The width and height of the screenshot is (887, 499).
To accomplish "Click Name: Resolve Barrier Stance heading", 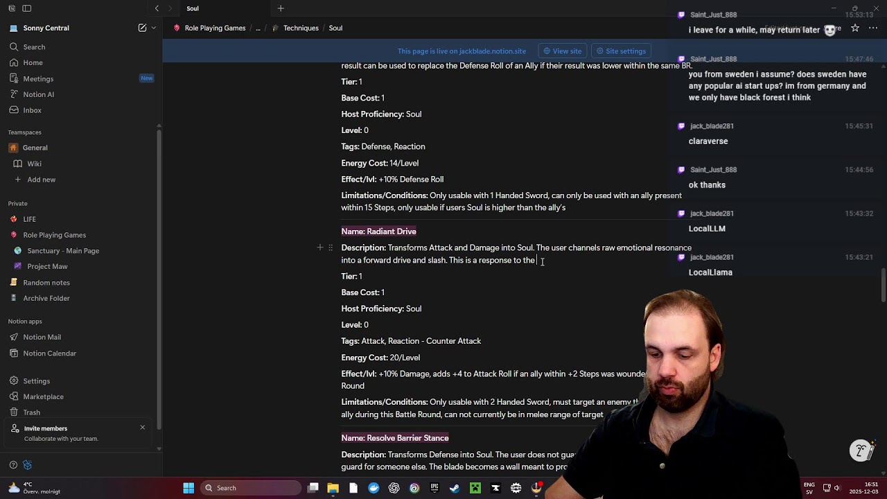I will click(x=394, y=438).
